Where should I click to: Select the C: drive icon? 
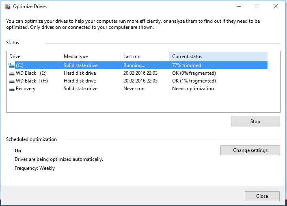pos(11,65)
